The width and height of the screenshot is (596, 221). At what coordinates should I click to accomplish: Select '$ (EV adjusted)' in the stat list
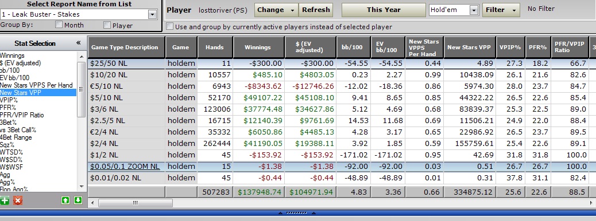tap(21, 63)
